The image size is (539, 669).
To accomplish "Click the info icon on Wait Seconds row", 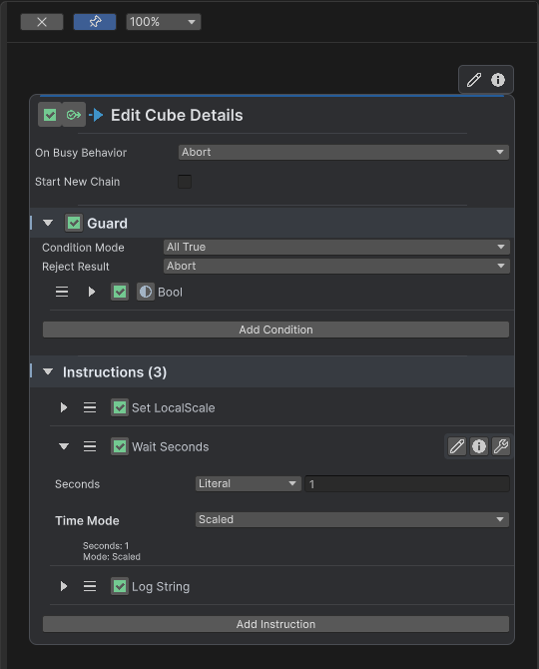I will click(x=479, y=446).
